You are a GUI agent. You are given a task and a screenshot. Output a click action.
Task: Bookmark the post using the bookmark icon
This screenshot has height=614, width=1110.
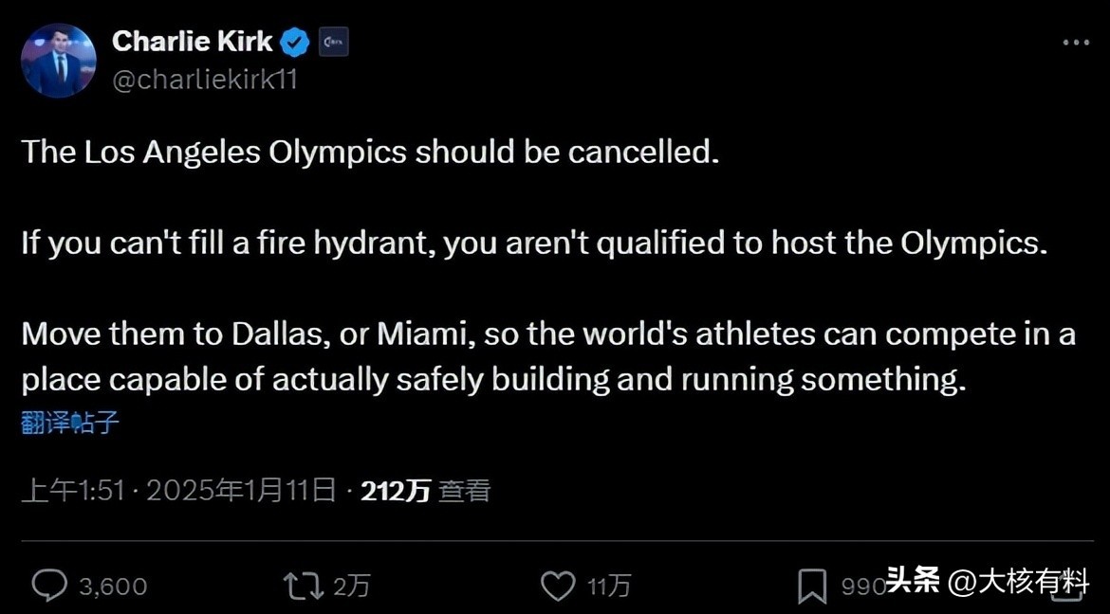tap(811, 587)
